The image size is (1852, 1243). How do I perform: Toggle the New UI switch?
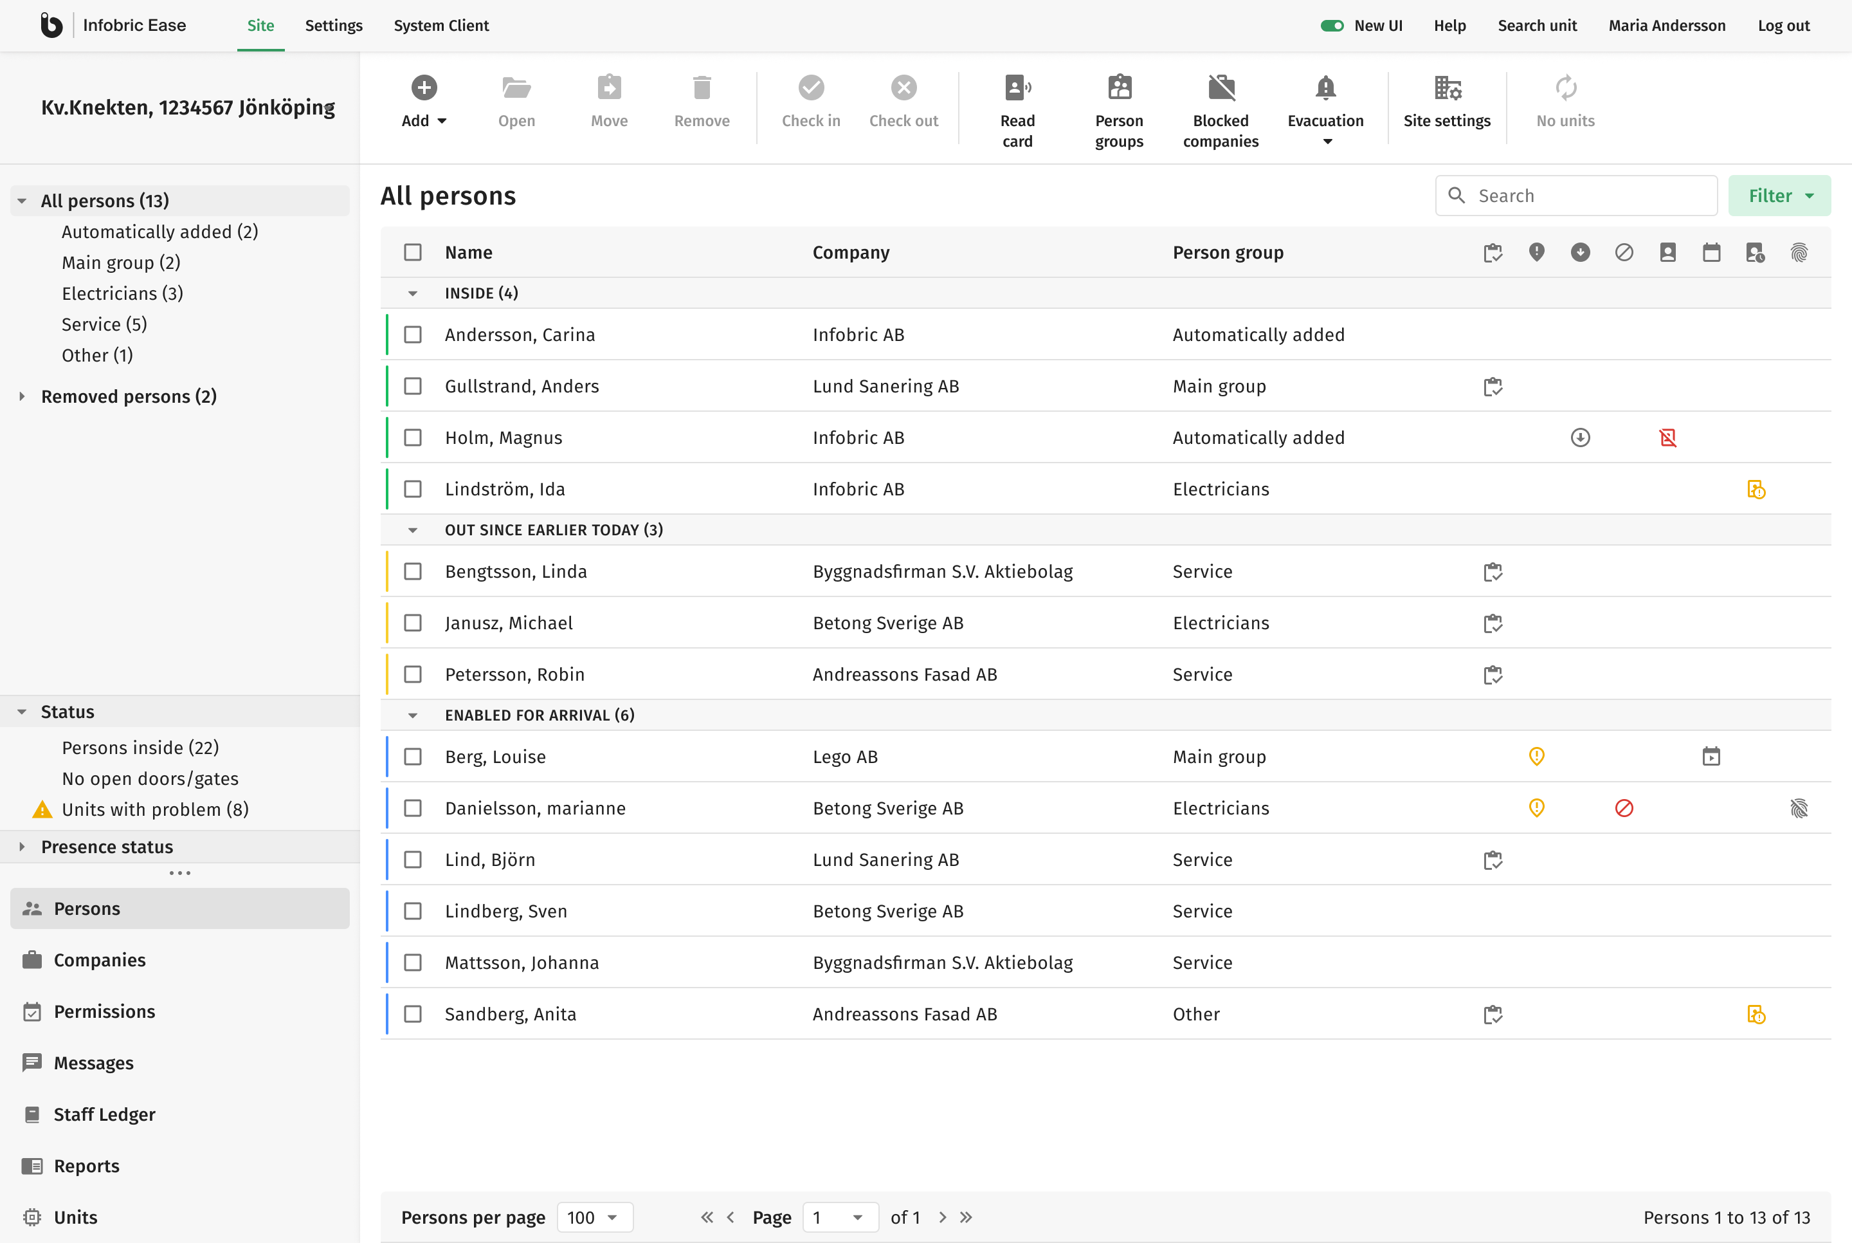(1332, 25)
